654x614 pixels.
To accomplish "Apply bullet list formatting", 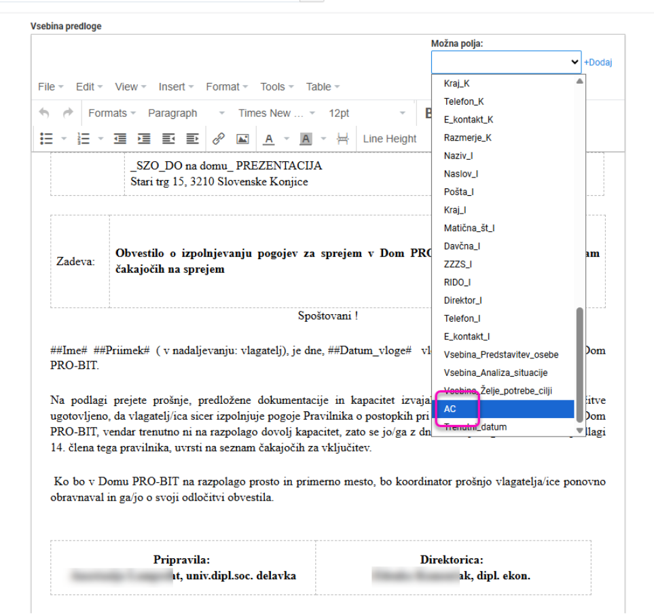I will 46,139.
